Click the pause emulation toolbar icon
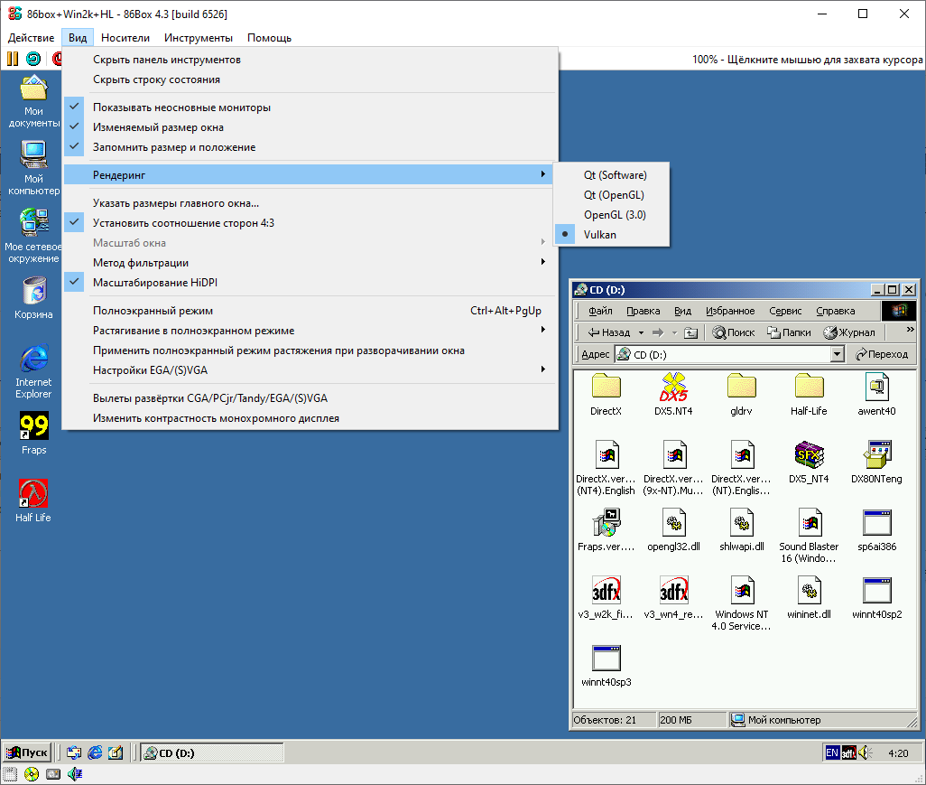Image resolution: width=926 pixels, height=785 pixels. [x=13, y=59]
